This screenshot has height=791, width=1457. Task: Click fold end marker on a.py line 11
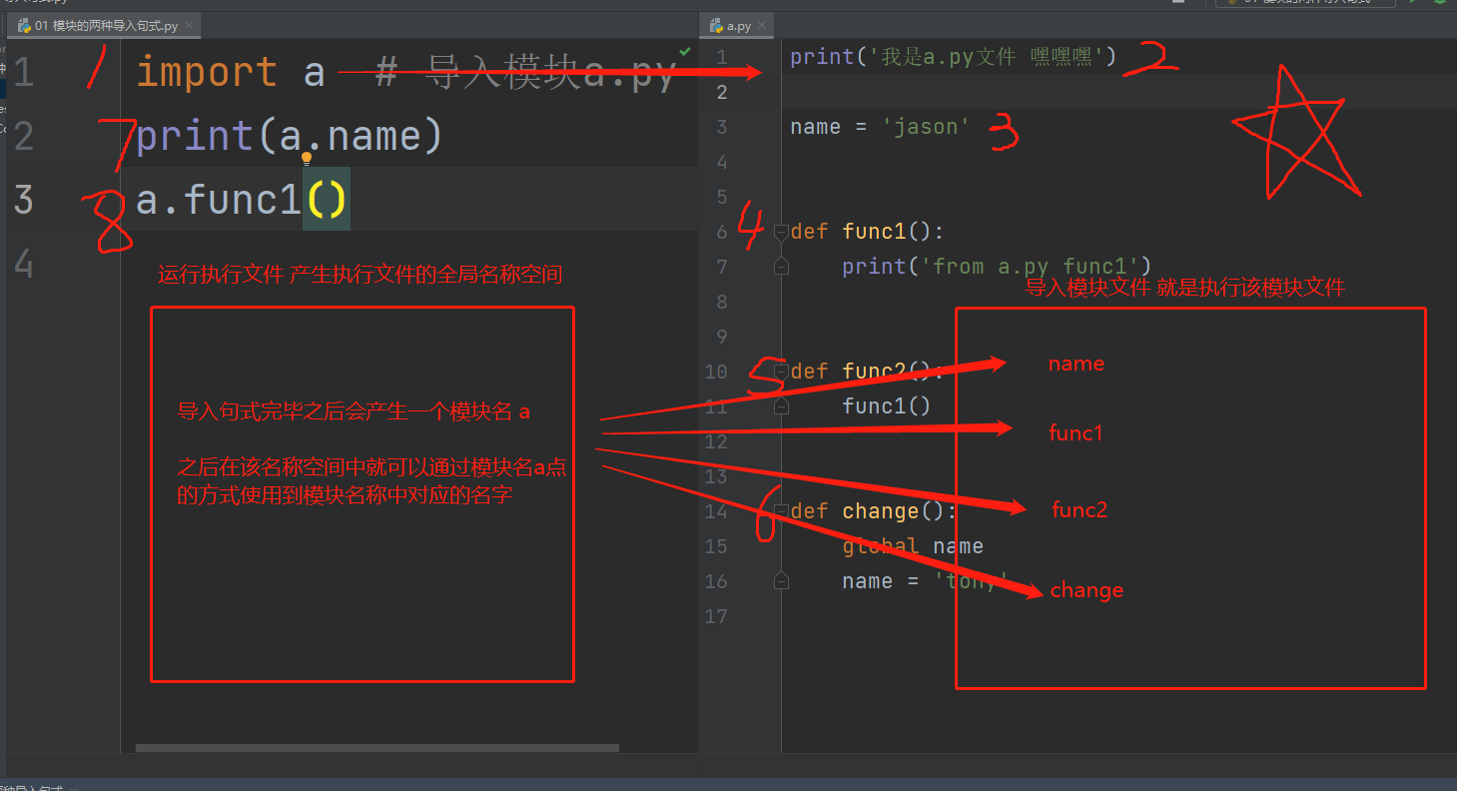(x=781, y=406)
